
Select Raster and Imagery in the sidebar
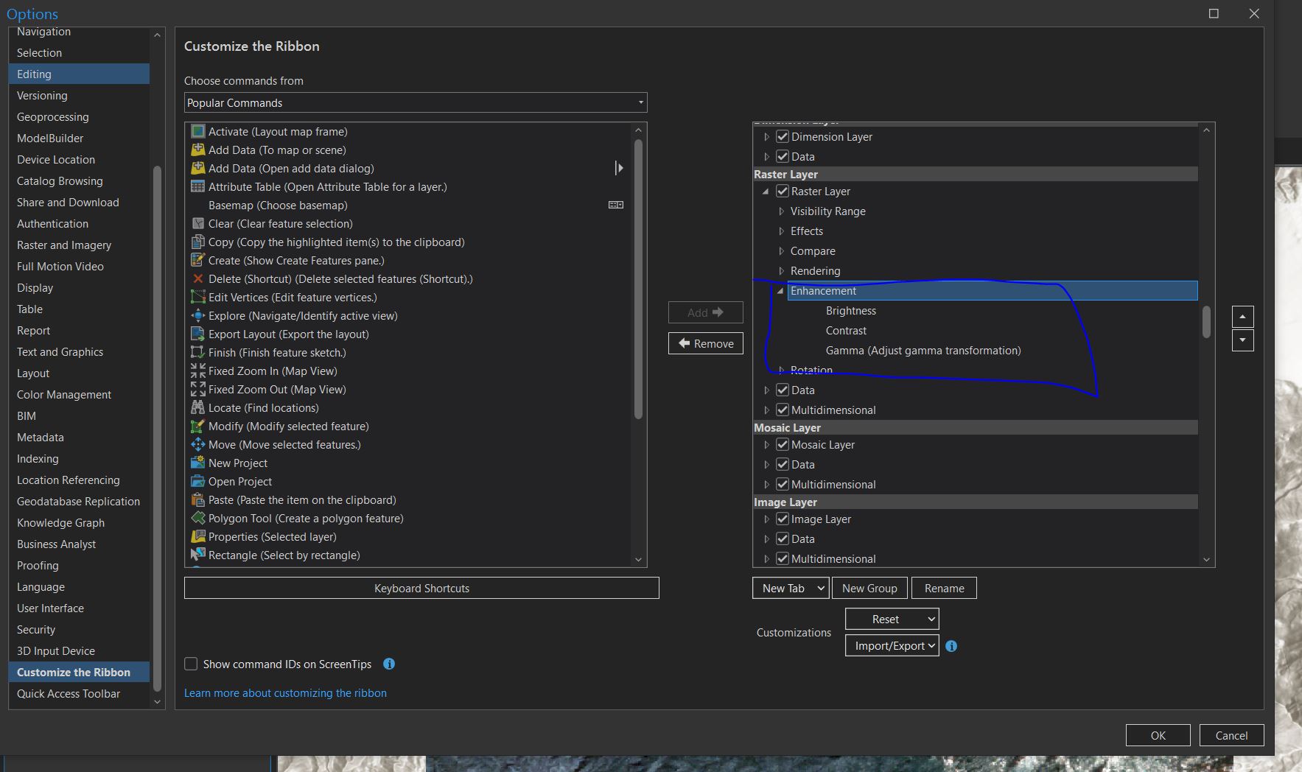pyautogui.click(x=63, y=245)
